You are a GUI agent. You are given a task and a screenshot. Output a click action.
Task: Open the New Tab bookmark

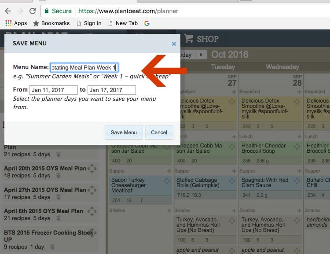point(123,23)
